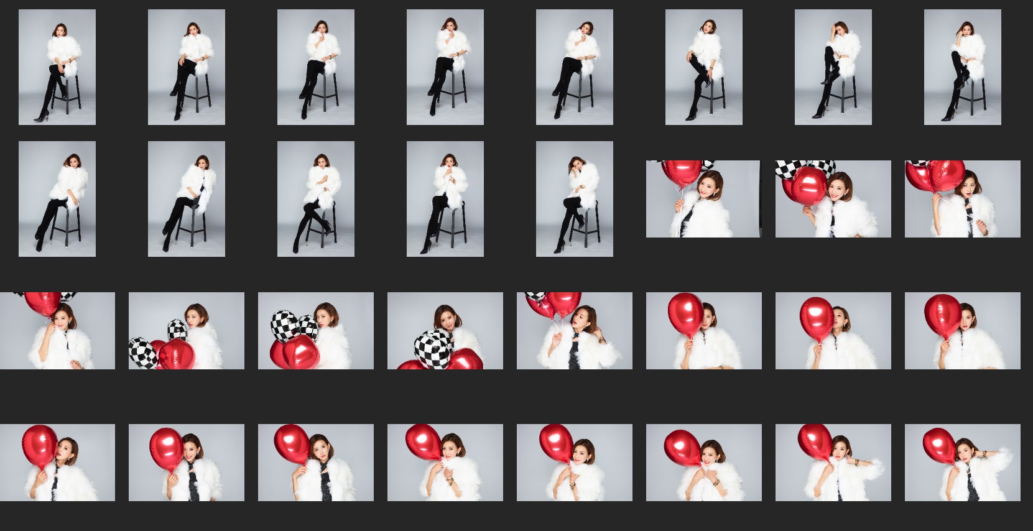Select third-row photo with large checkered balloons
1033x531 pixels.
(x=315, y=331)
